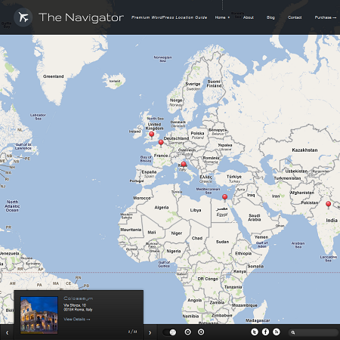
Task: Click the map pin in India
Action: pyautogui.click(x=328, y=205)
